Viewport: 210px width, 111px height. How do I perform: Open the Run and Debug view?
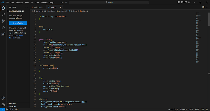pos(3,27)
